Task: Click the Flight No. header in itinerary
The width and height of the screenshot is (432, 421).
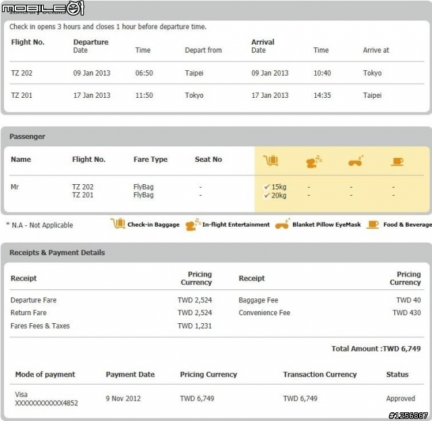Action: click(x=28, y=42)
